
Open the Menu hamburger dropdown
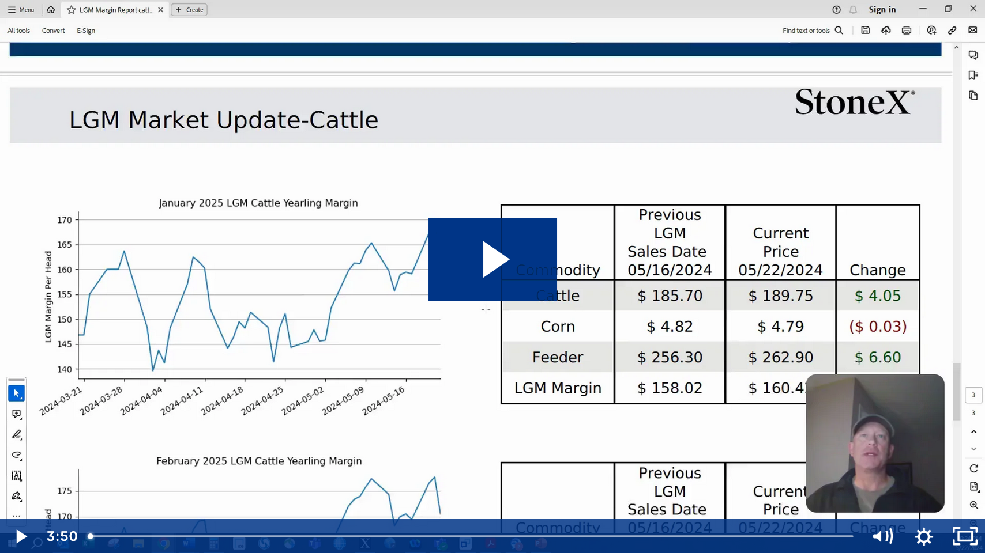(x=21, y=10)
